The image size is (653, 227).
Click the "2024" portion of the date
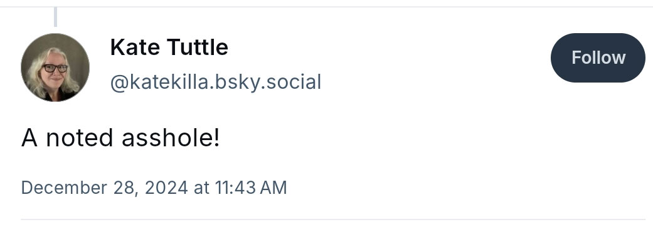[166, 188]
